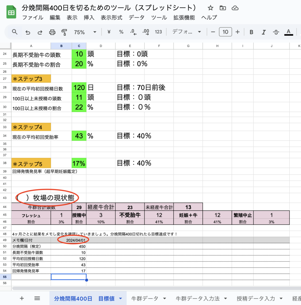Screen dimensions: 301x305
Task: Redo the last undone action
Action: 40,32
